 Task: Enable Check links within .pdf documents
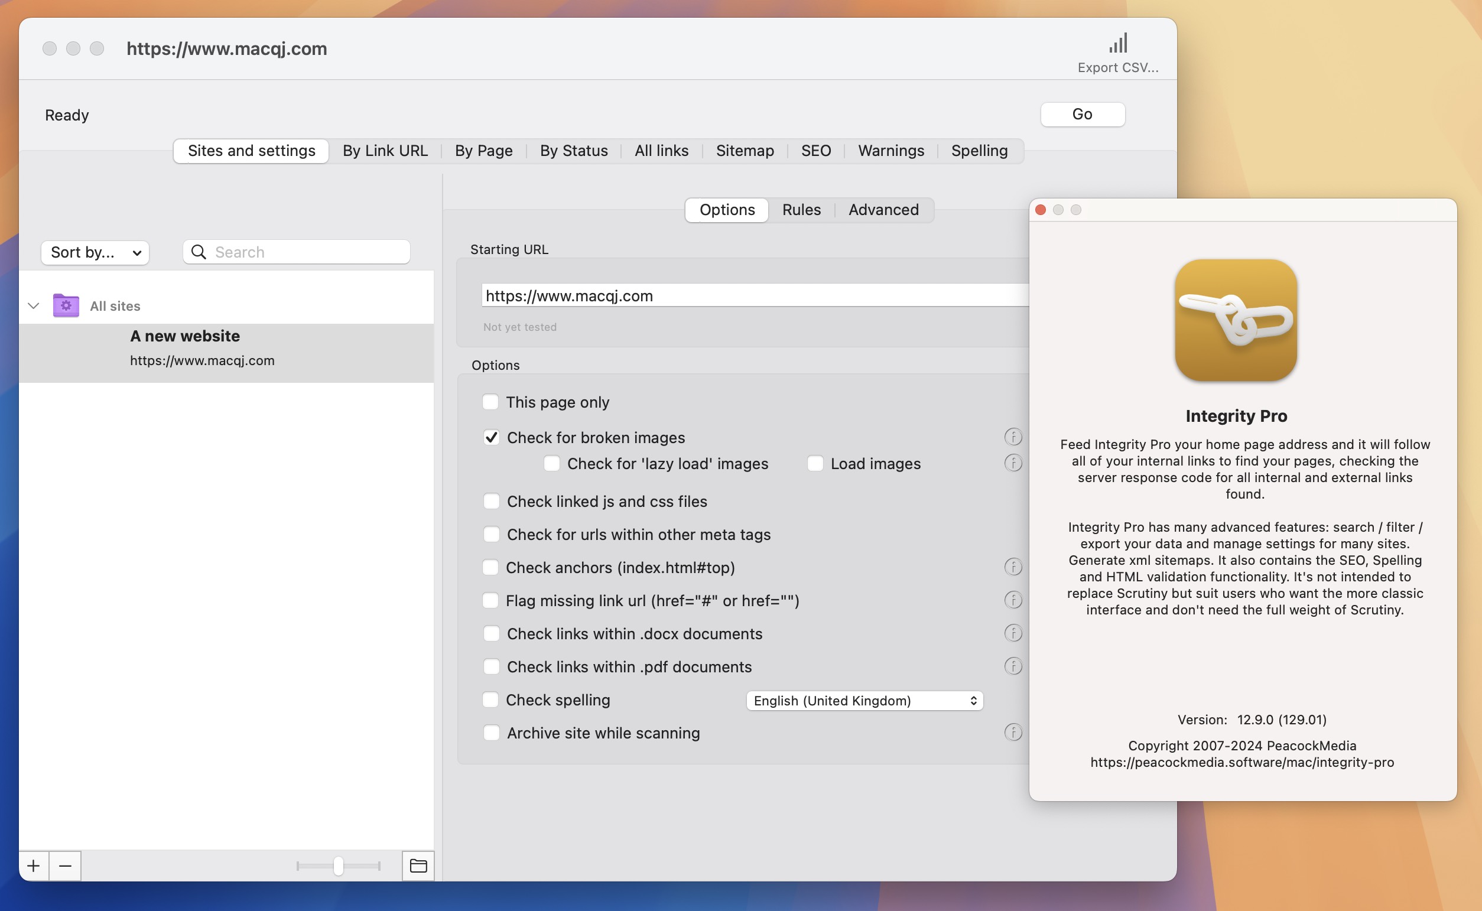click(x=492, y=667)
